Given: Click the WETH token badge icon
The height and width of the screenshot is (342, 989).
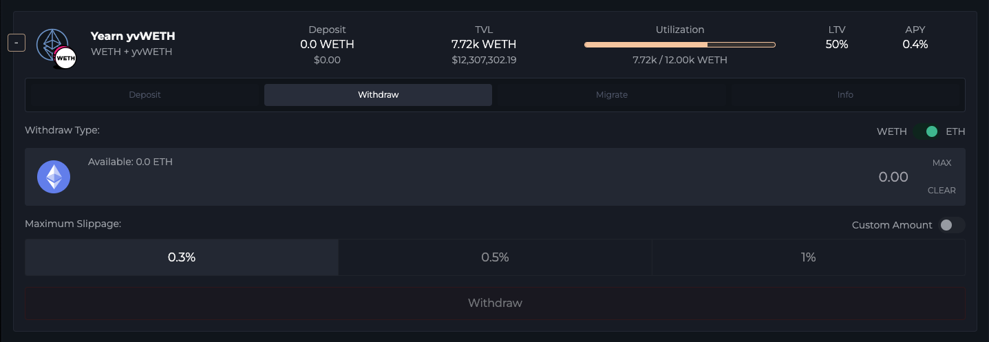Looking at the screenshot, I should [x=65, y=58].
